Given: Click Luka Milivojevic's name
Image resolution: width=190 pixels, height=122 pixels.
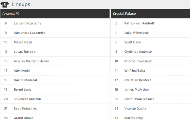Looking at the screenshot, I should point(137,33).
